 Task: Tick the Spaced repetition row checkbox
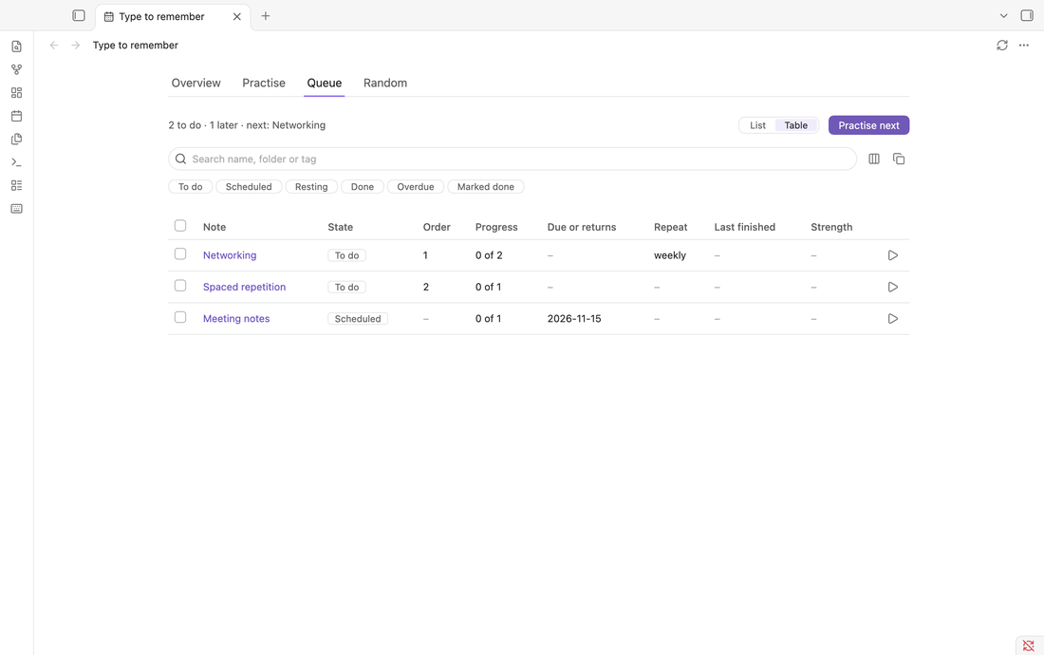tap(180, 286)
